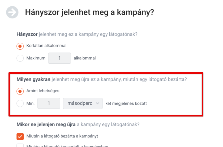
Task: Click the Maximum label text
Action: click(36, 58)
